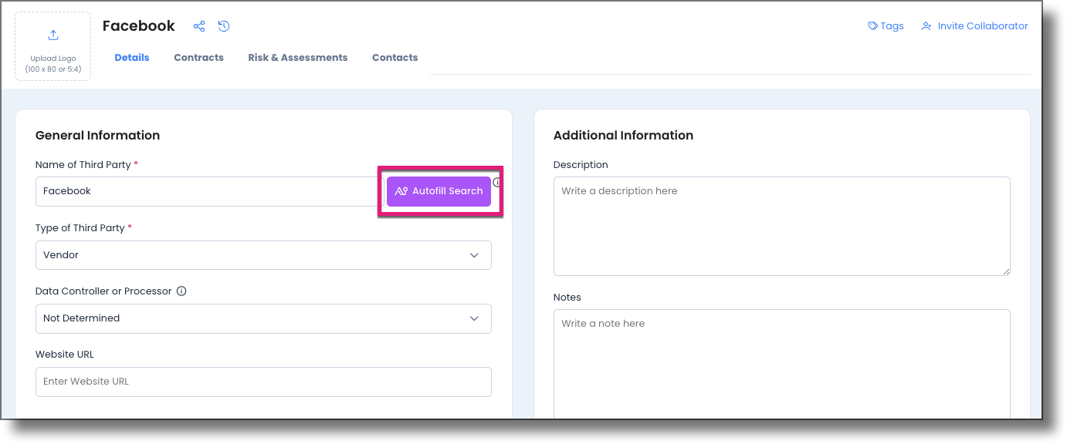Click the Autofill Search magic icon button
The width and height of the screenshot is (1067, 444).
[x=401, y=190]
